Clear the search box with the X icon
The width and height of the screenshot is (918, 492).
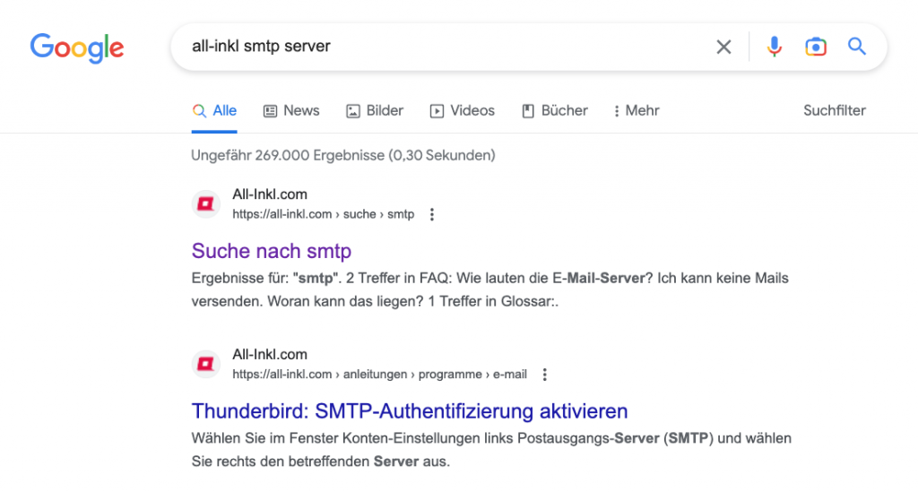(723, 47)
